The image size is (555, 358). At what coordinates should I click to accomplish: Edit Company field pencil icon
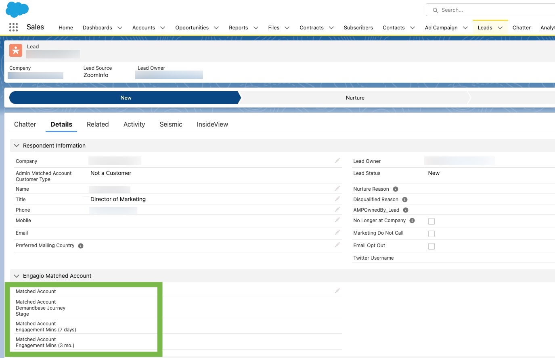[x=337, y=161]
